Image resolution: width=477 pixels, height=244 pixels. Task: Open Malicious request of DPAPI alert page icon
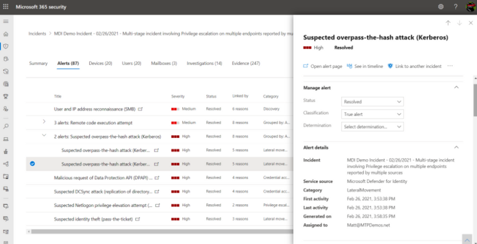157,178
